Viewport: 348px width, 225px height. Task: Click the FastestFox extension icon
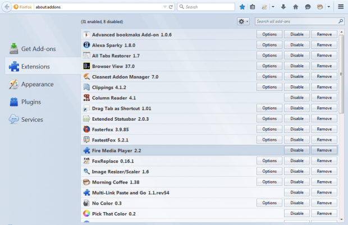pos(86,140)
